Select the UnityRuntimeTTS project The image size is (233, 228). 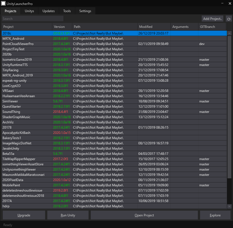(114, 65)
